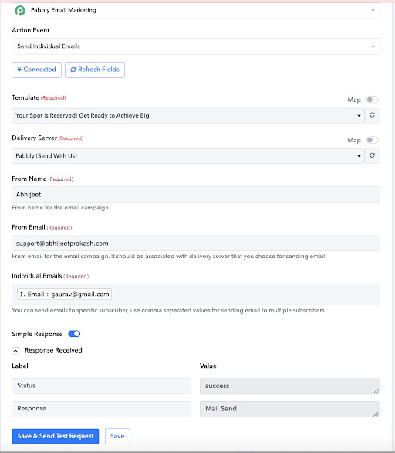Open the Pabbly Email Marketing app dropdown

pos(196,10)
